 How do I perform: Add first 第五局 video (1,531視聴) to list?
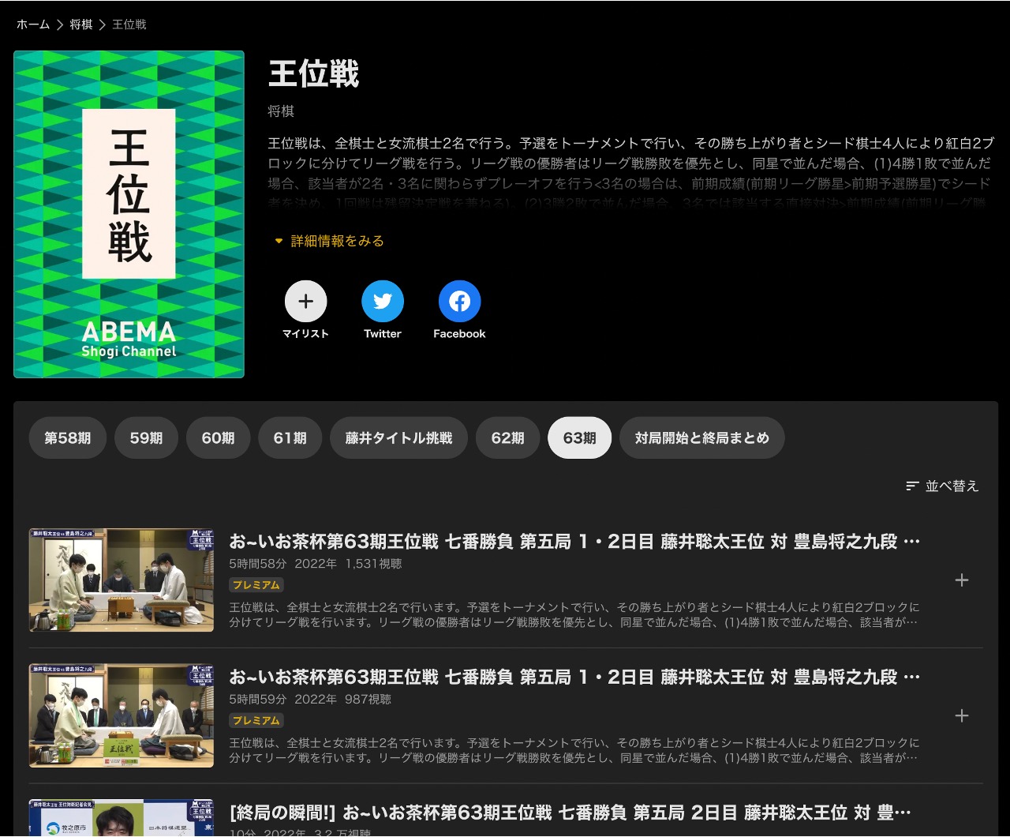tap(962, 580)
